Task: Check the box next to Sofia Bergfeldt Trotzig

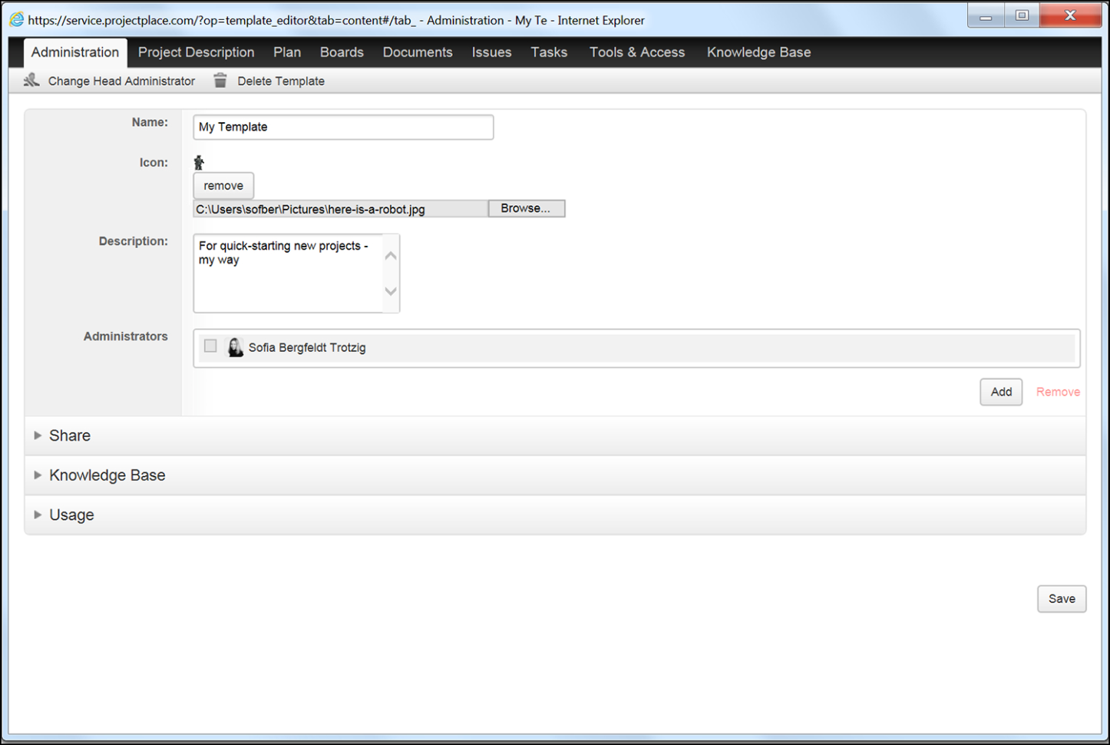Action: point(210,346)
